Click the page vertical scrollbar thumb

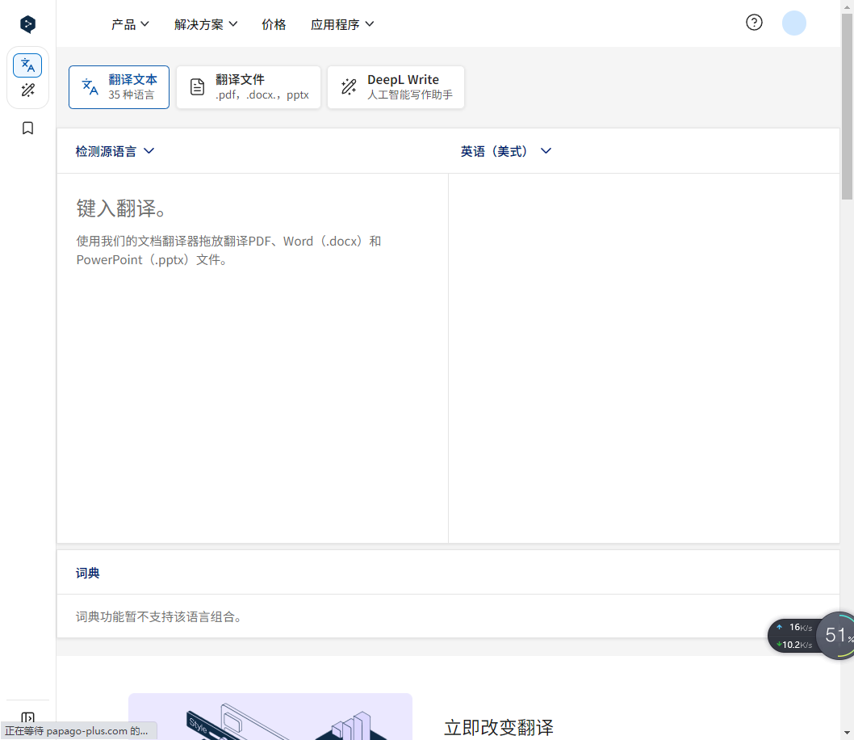tap(847, 107)
